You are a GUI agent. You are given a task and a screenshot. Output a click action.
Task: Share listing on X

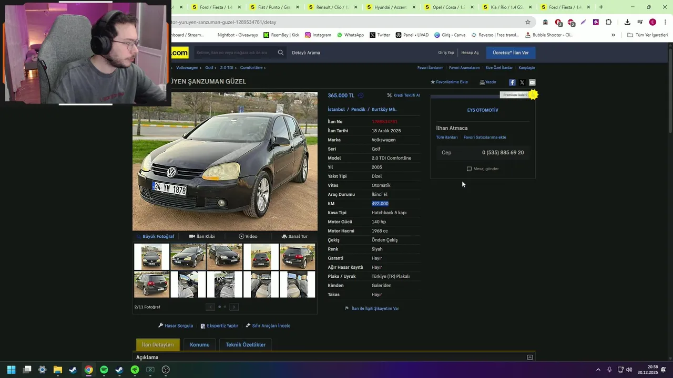[522, 82]
